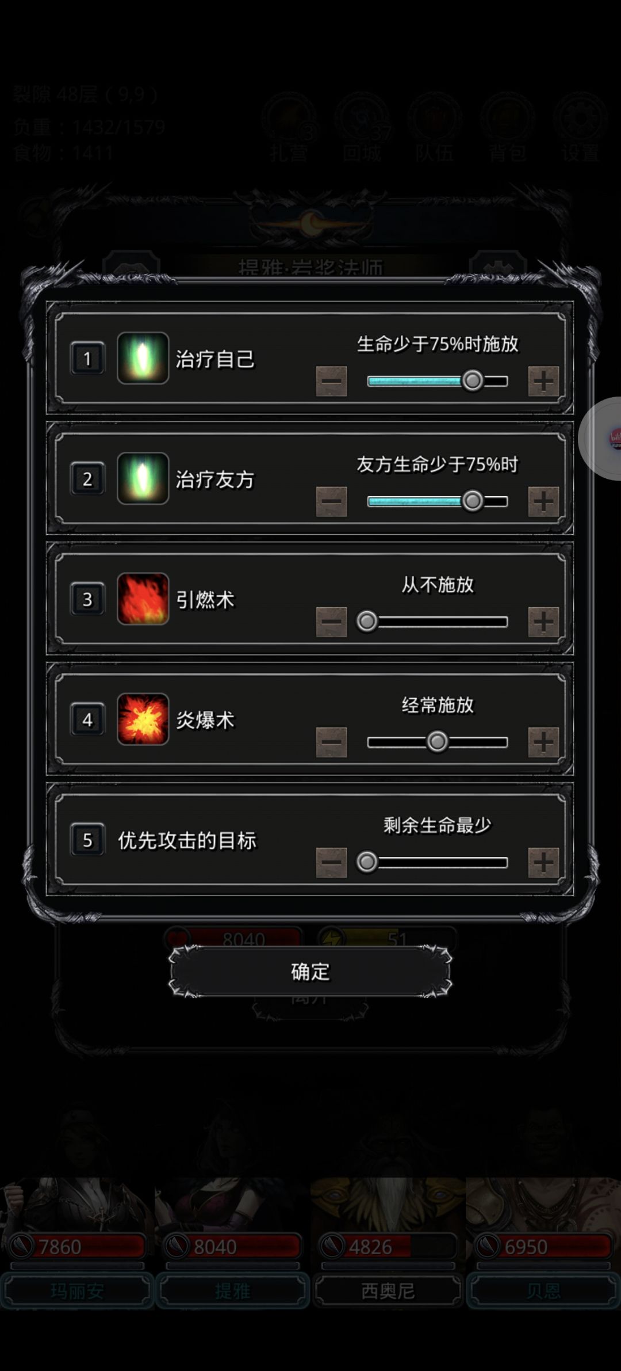Tap the floating bilibili bubble icon
This screenshot has height=1371, width=621.
pyautogui.click(x=602, y=439)
